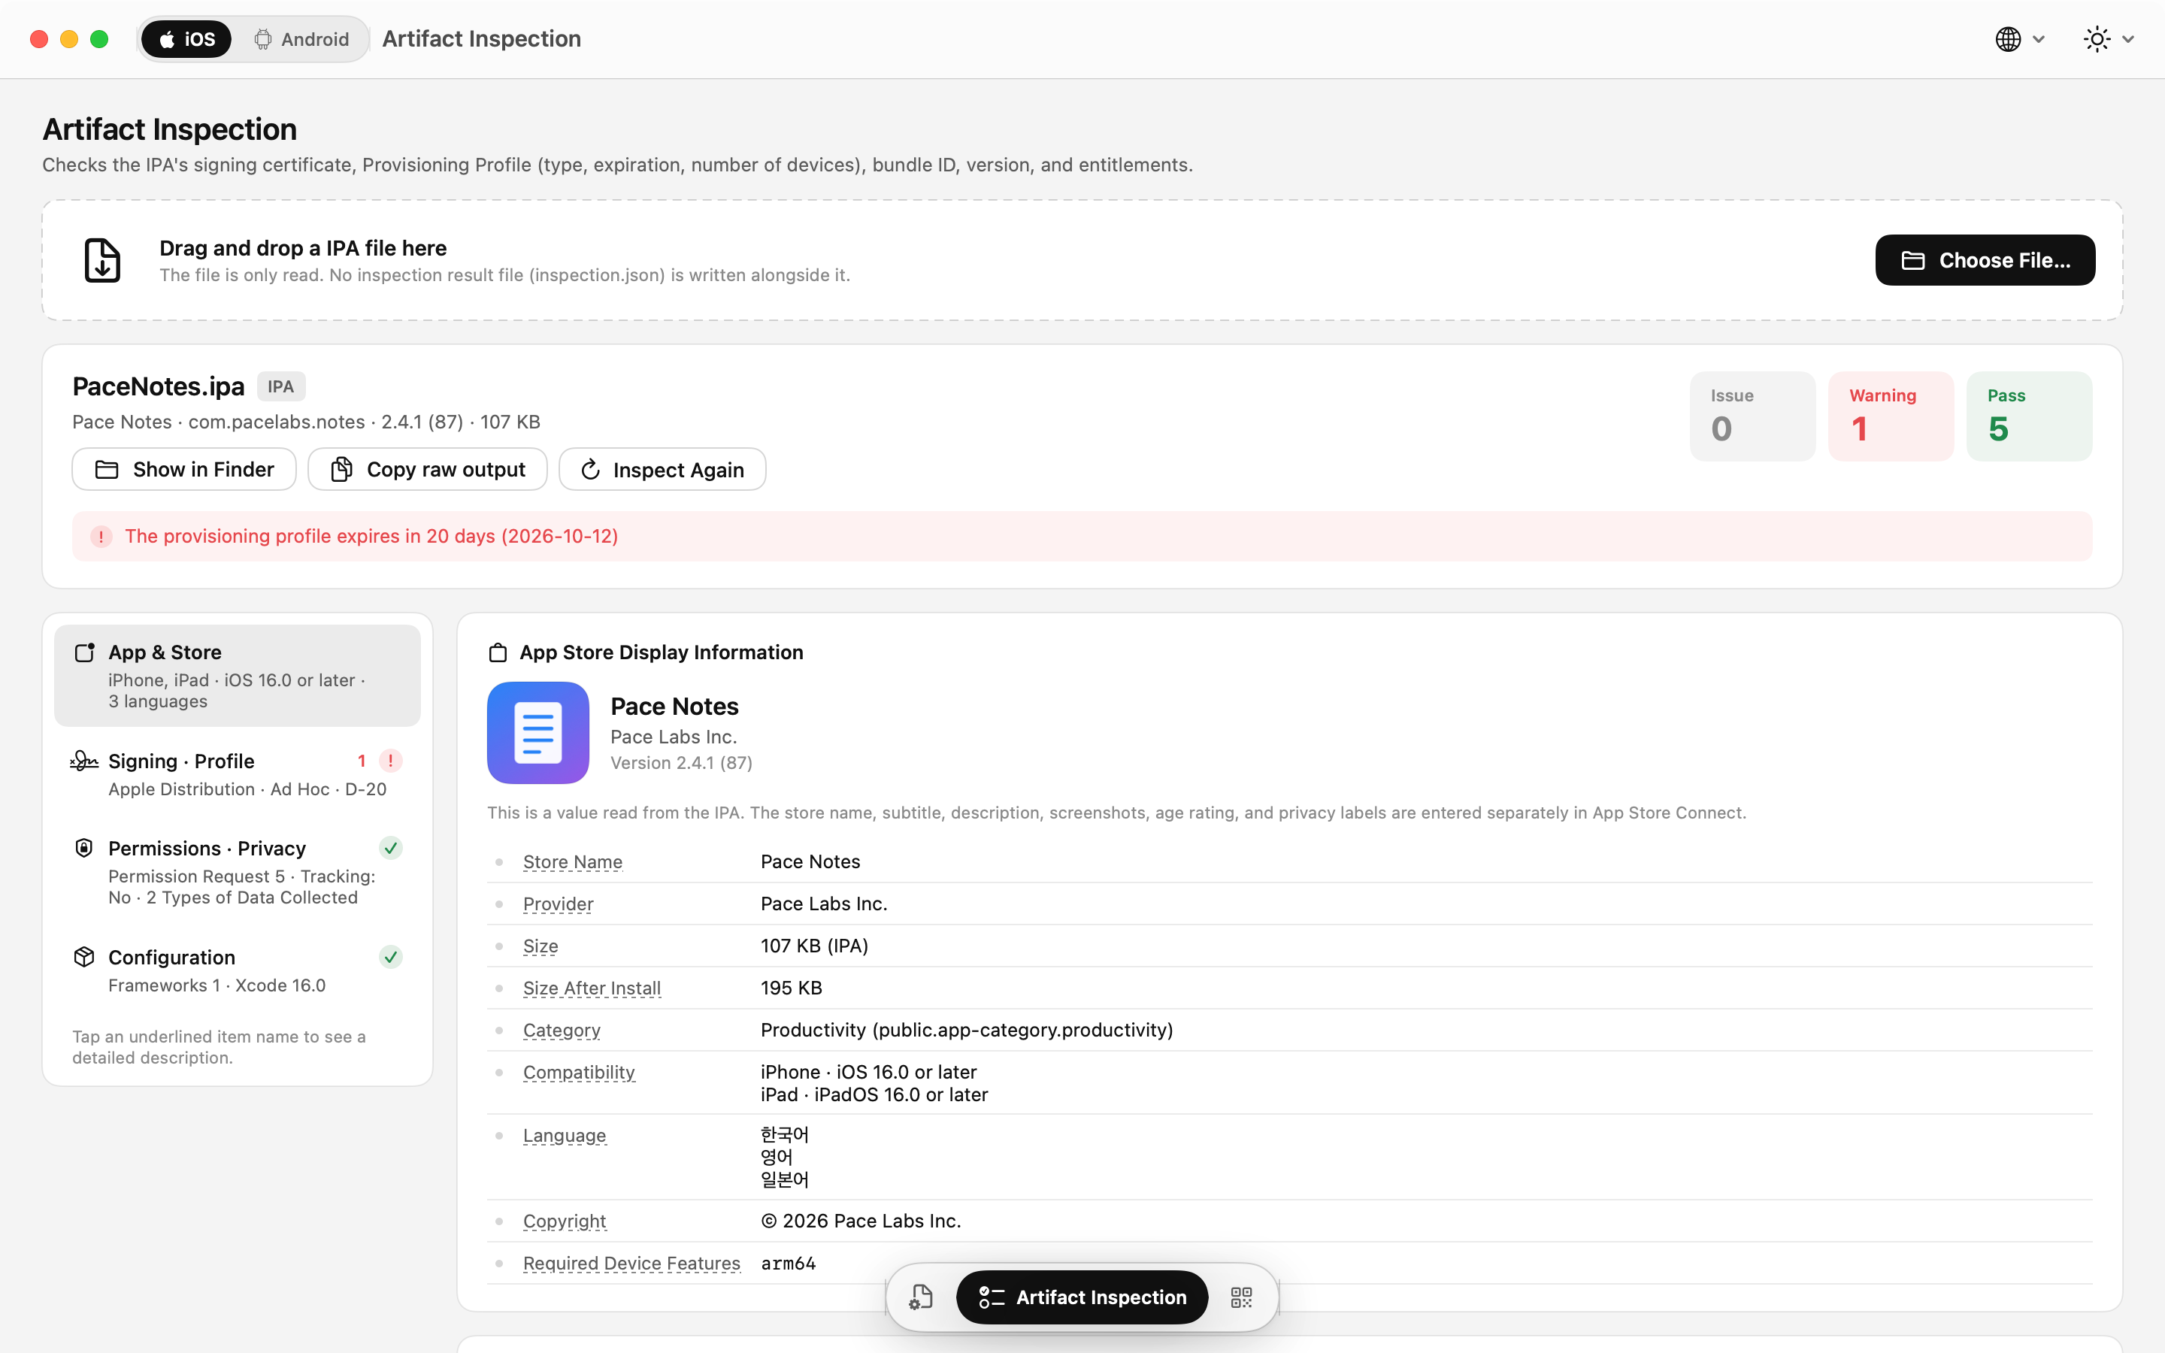
Task: Click the Permissions green checkmark badge
Action: (x=391, y=849)
